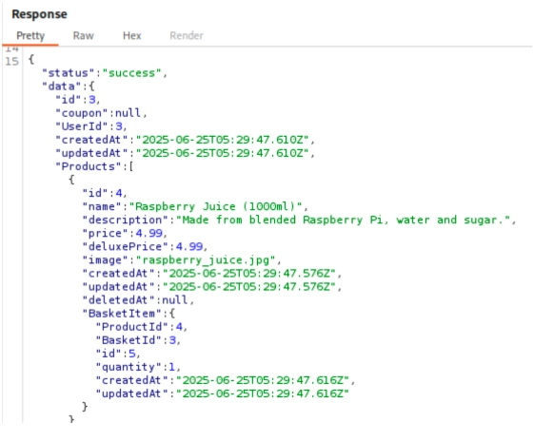
Task: Click the "BasketItem" object key
Action: pyautogui.click(x=122, y=314)
